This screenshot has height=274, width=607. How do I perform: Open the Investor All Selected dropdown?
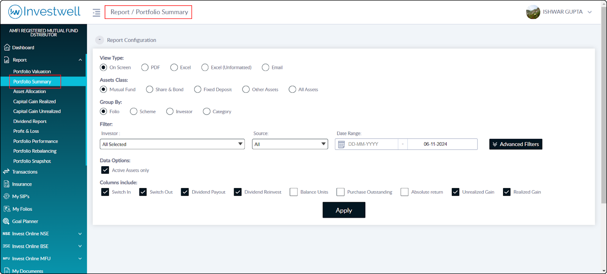point(172,144)
